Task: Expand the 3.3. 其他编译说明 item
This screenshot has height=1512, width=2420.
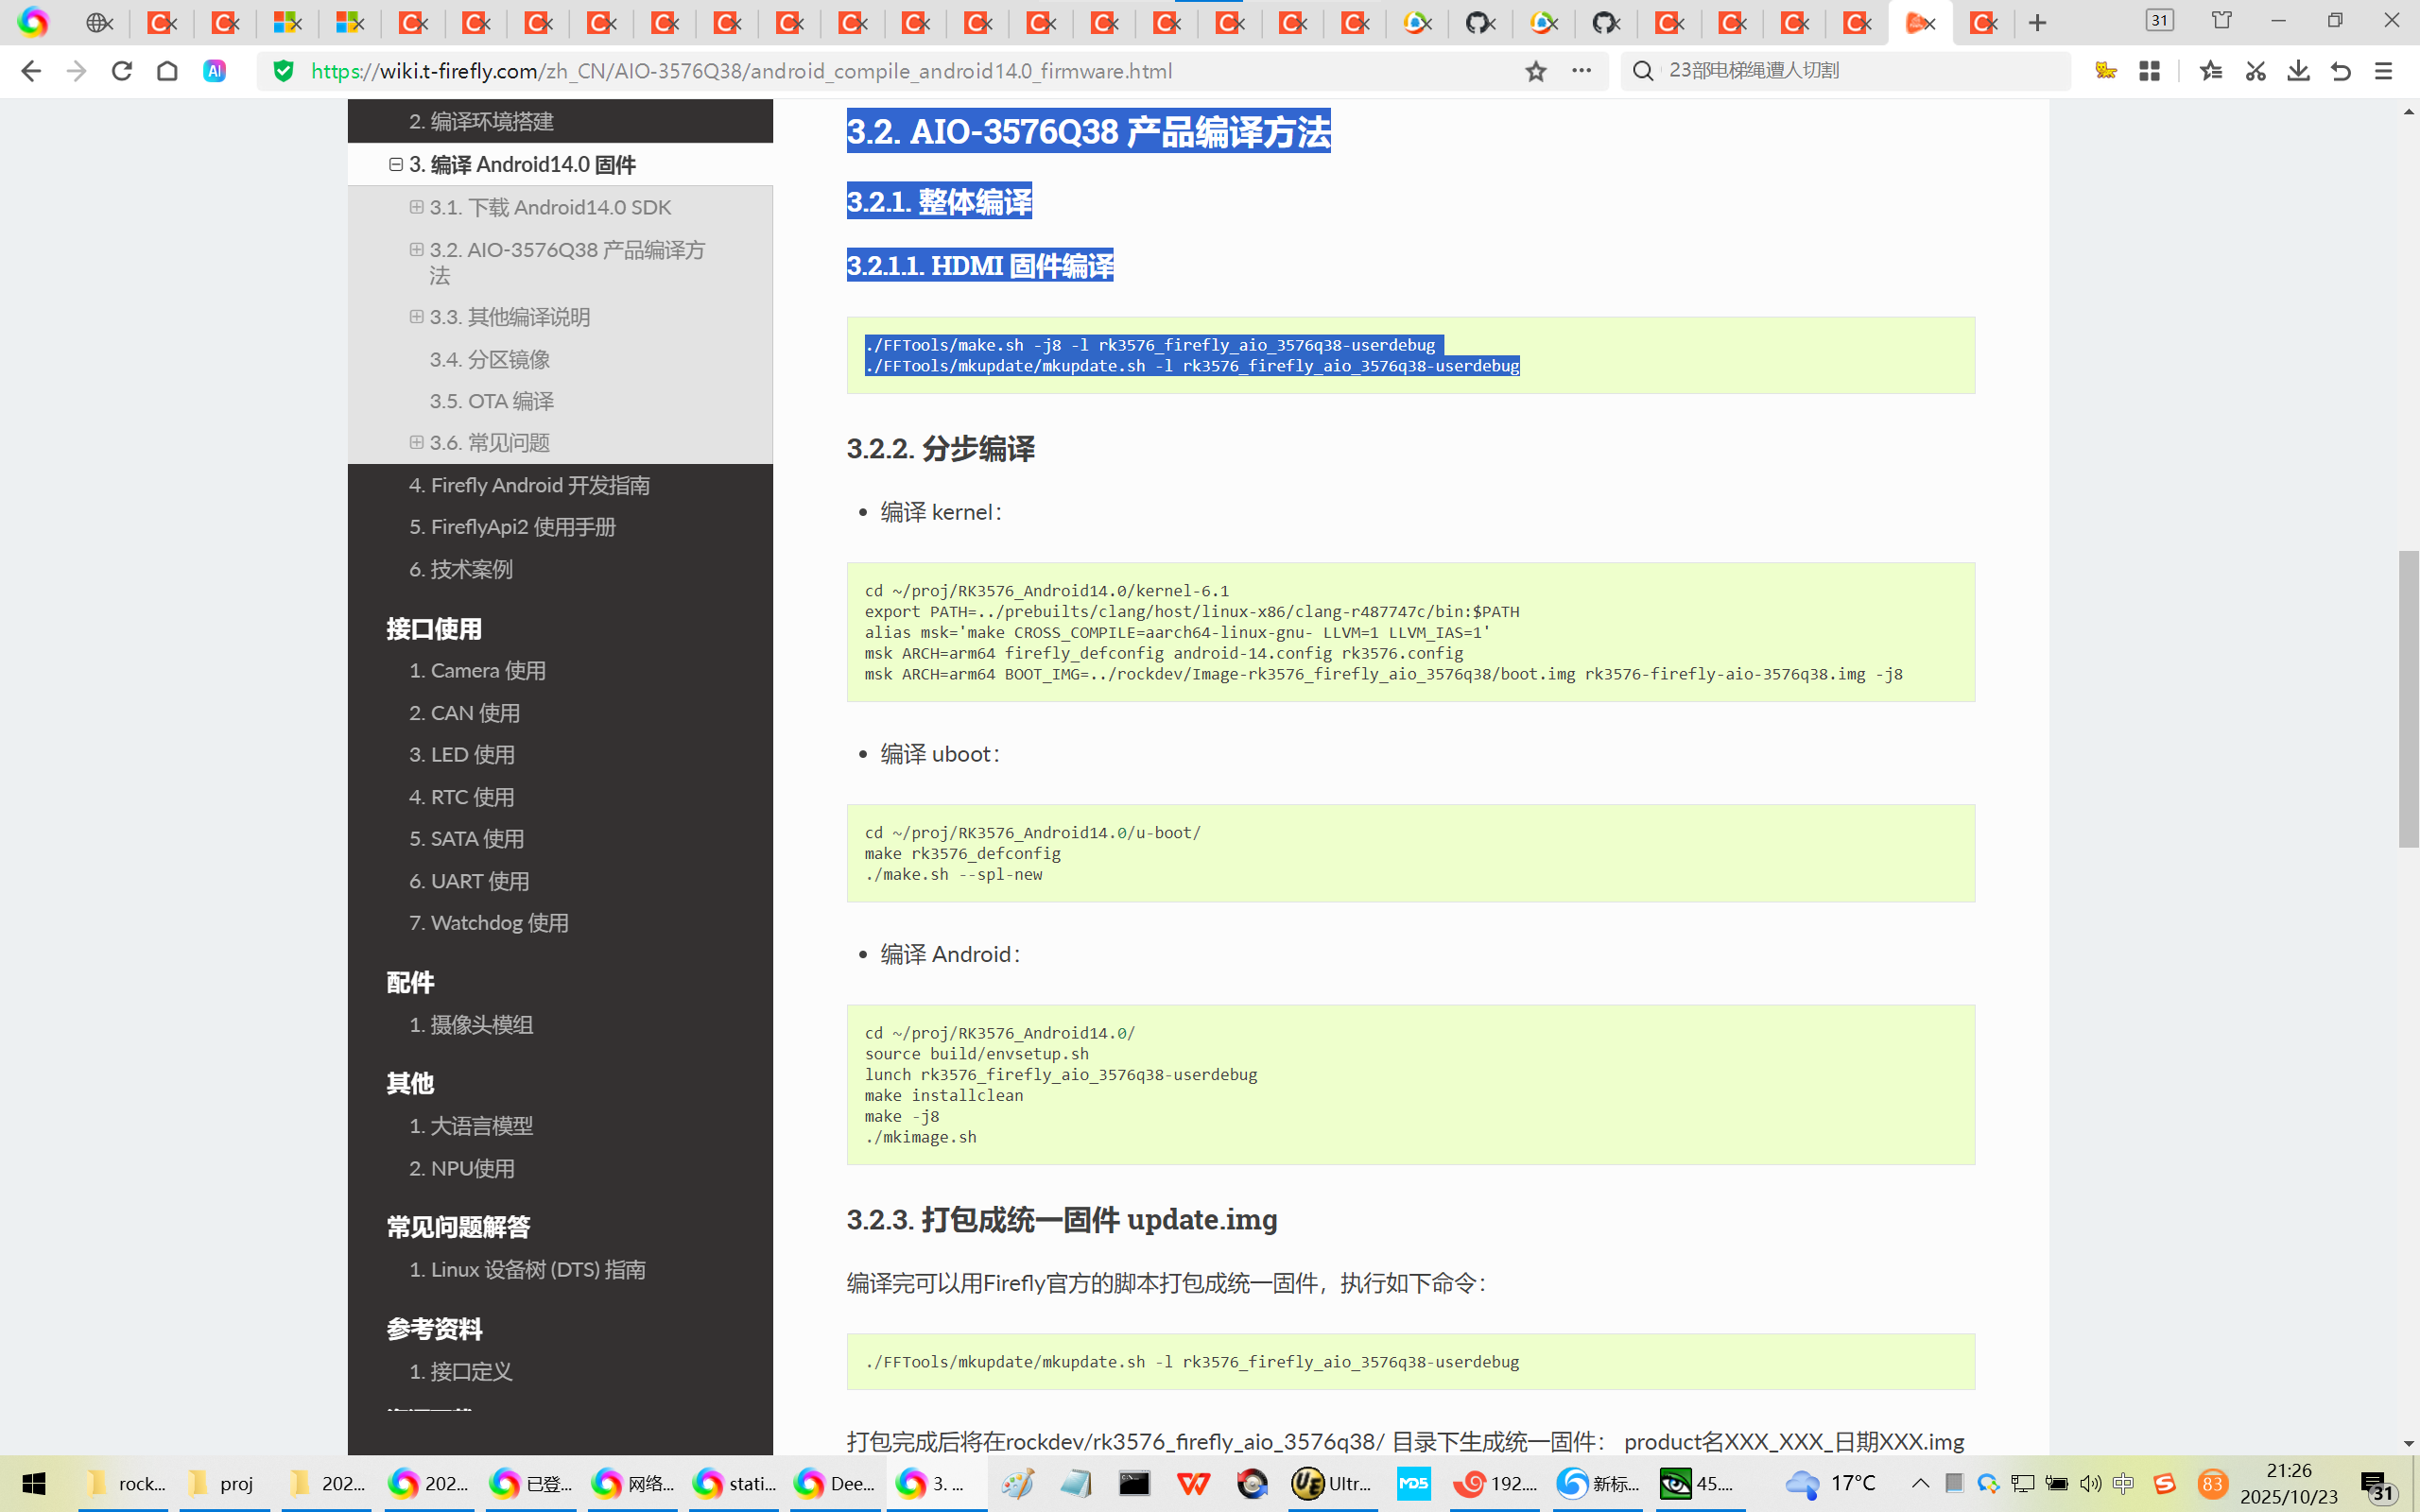Action: click(416, 317)
